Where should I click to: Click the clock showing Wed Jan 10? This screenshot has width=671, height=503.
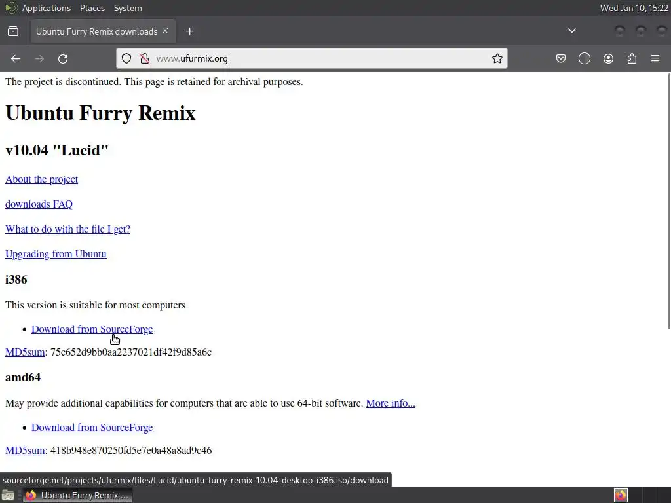(634, 8)
